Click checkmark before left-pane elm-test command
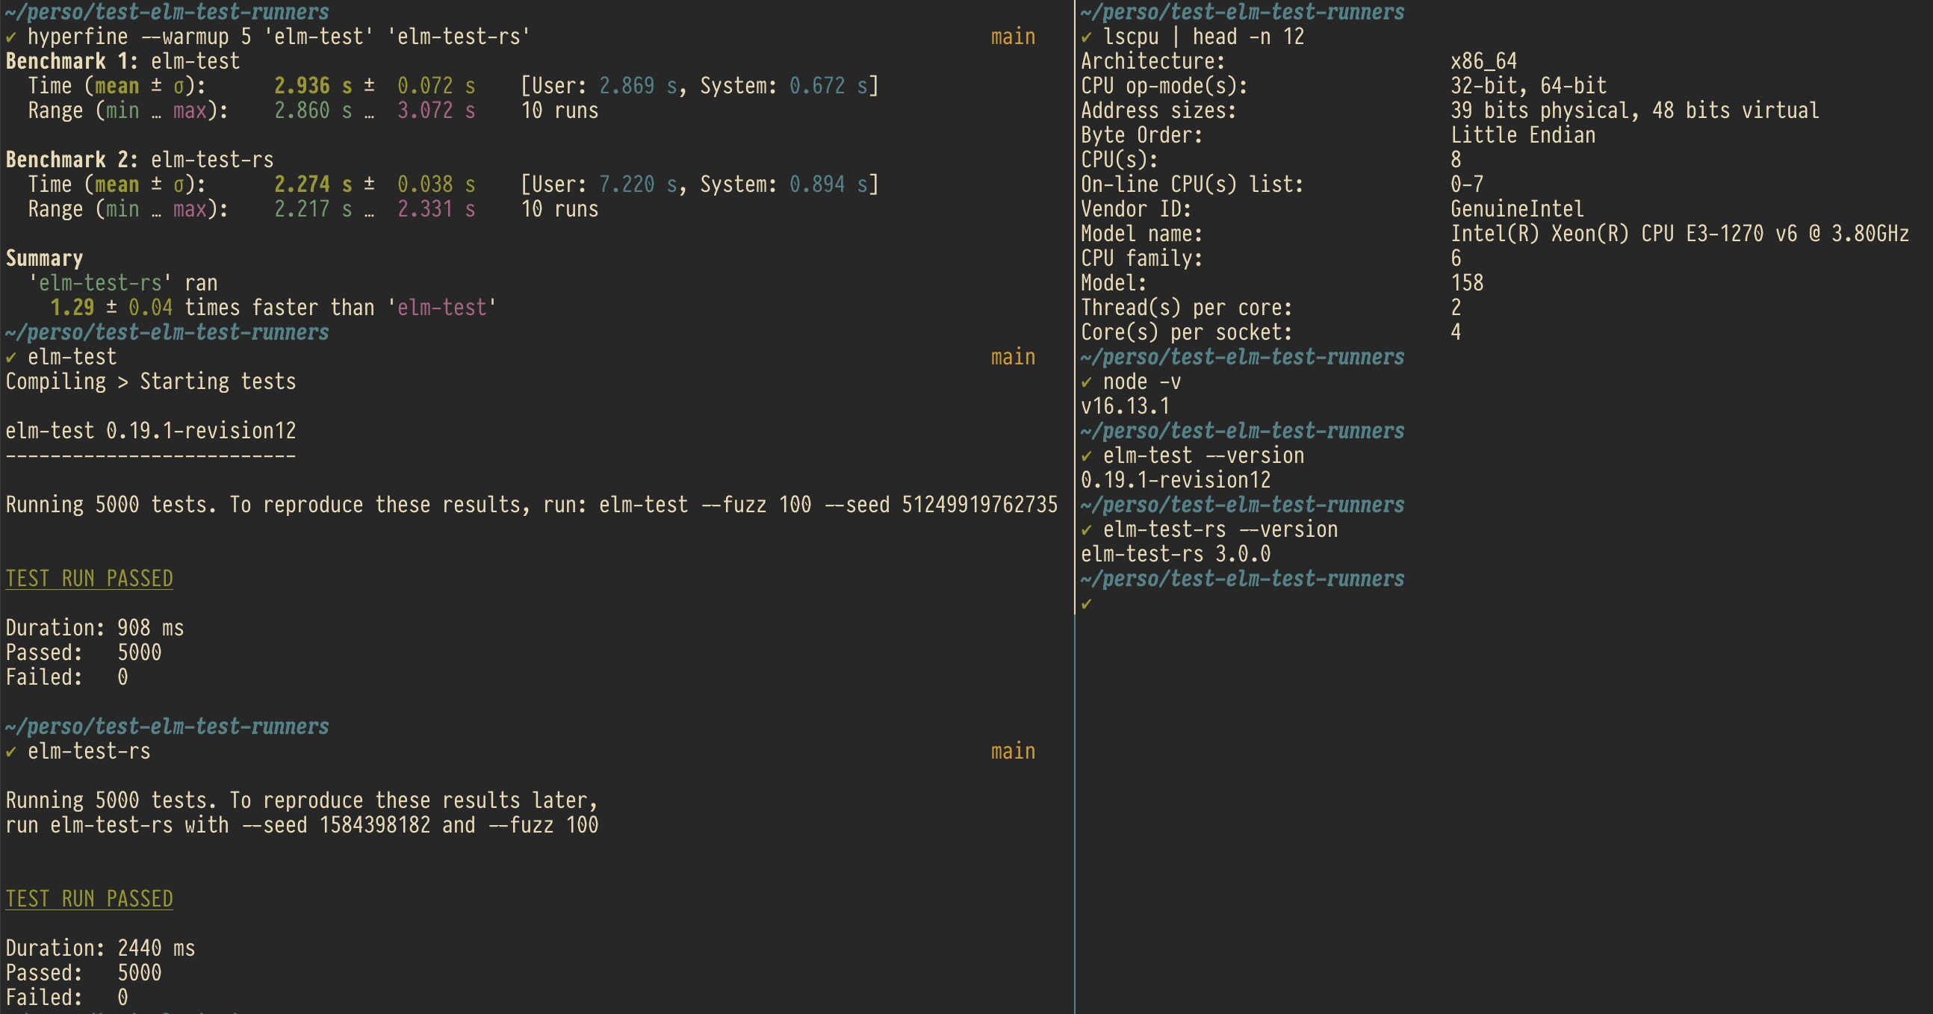 (10, 358)
